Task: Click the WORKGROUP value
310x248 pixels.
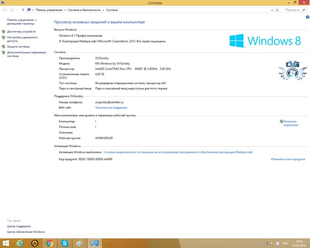Action: [104, 138]
